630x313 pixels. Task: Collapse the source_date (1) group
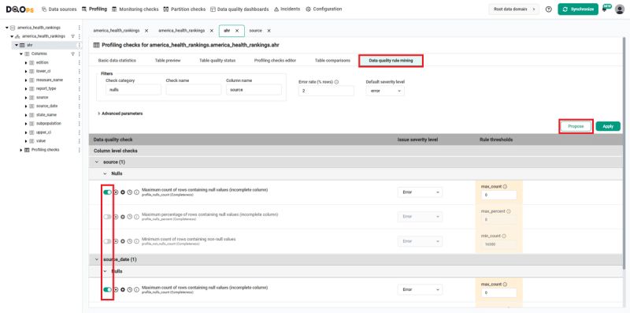tap(96, 259)
